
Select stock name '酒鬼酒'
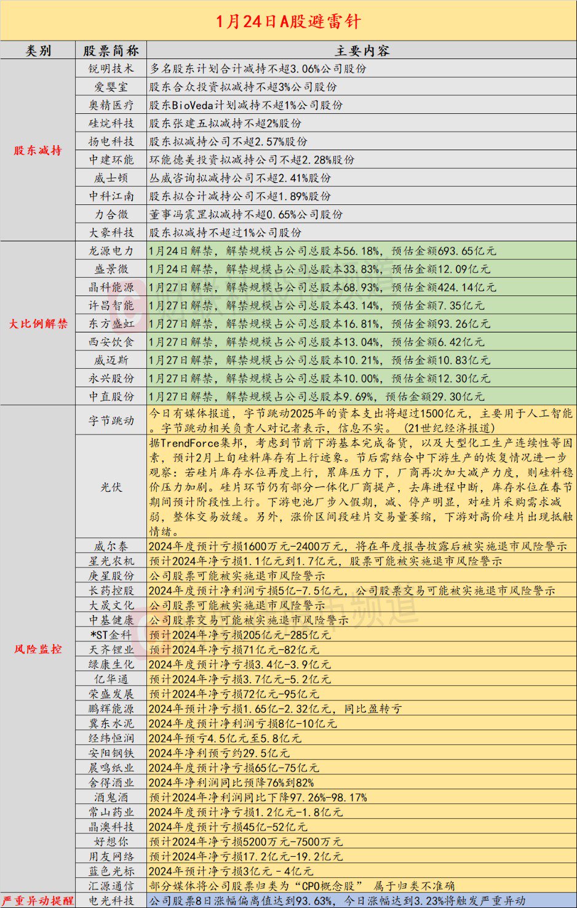click(111, 797)
